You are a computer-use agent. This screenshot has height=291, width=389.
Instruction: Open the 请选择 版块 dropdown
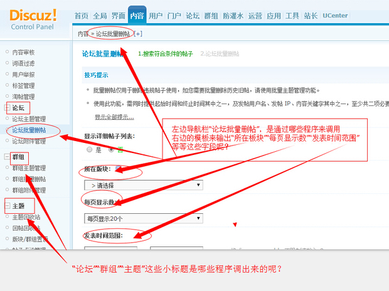[144, 185]
